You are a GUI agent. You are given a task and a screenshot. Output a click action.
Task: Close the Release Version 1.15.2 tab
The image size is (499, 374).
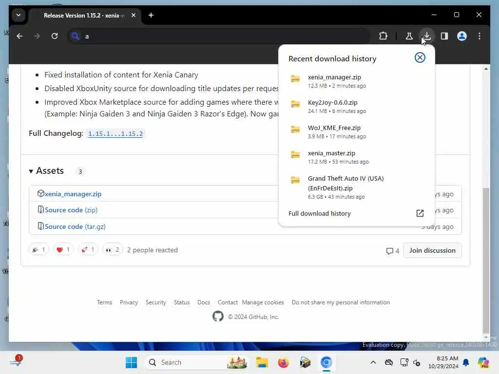pos(134,15)
